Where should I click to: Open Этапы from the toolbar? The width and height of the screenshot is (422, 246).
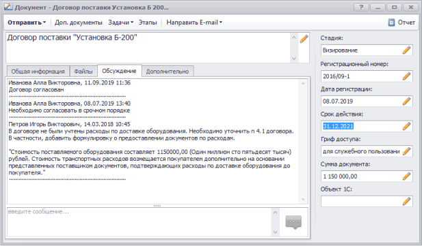[148, 22]
